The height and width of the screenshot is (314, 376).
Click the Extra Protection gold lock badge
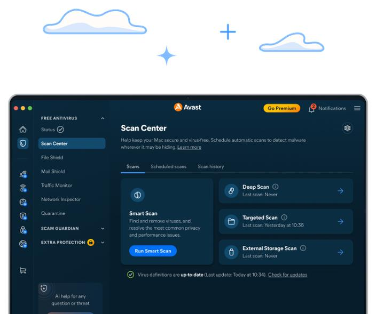coord(91,242)
